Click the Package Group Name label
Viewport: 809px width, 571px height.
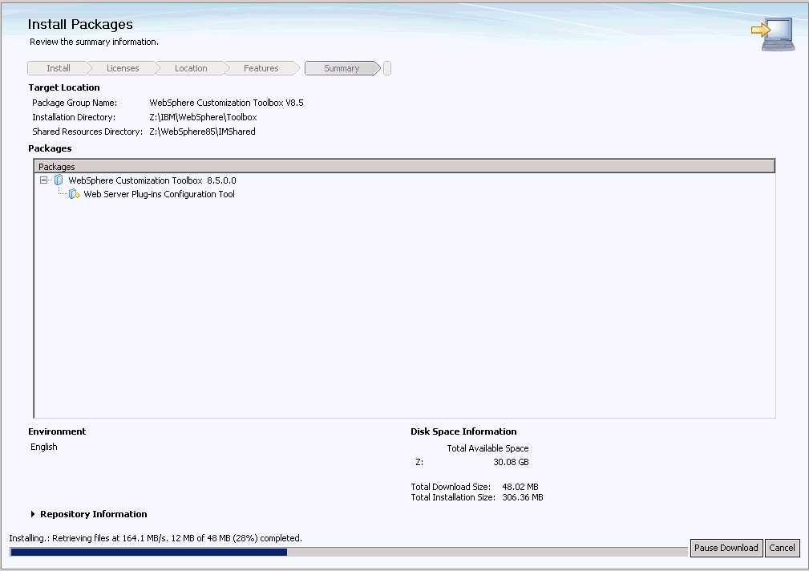(75, 103)
